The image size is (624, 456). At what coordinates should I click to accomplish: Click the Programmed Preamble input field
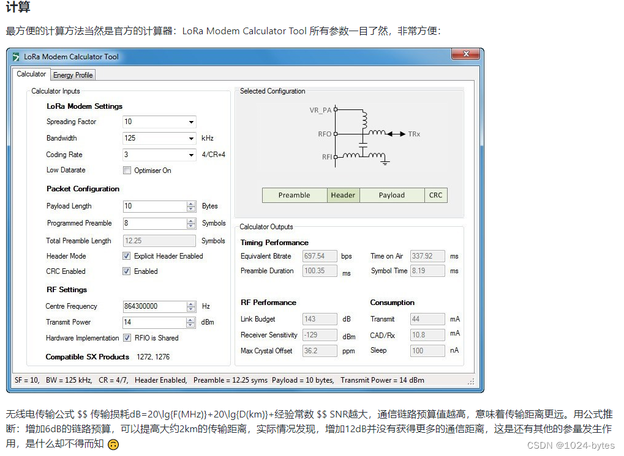(155, 223)
